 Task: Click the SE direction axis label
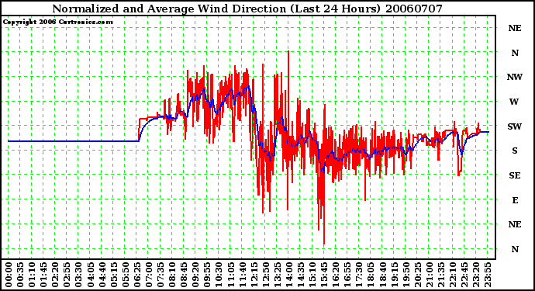coord(515,175)
